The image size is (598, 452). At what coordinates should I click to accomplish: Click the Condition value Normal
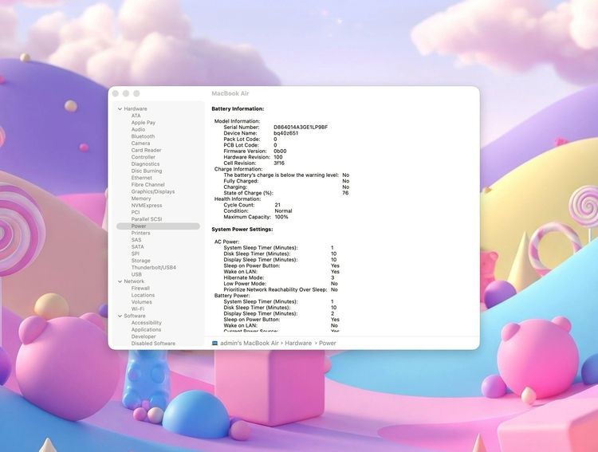tap(283, 211)
